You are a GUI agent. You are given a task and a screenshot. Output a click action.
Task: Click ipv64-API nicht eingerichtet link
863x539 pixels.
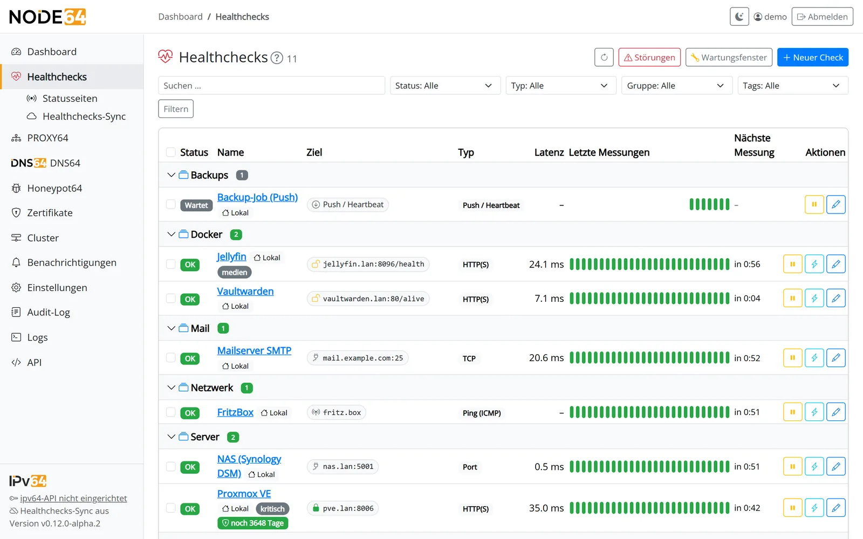73,499
